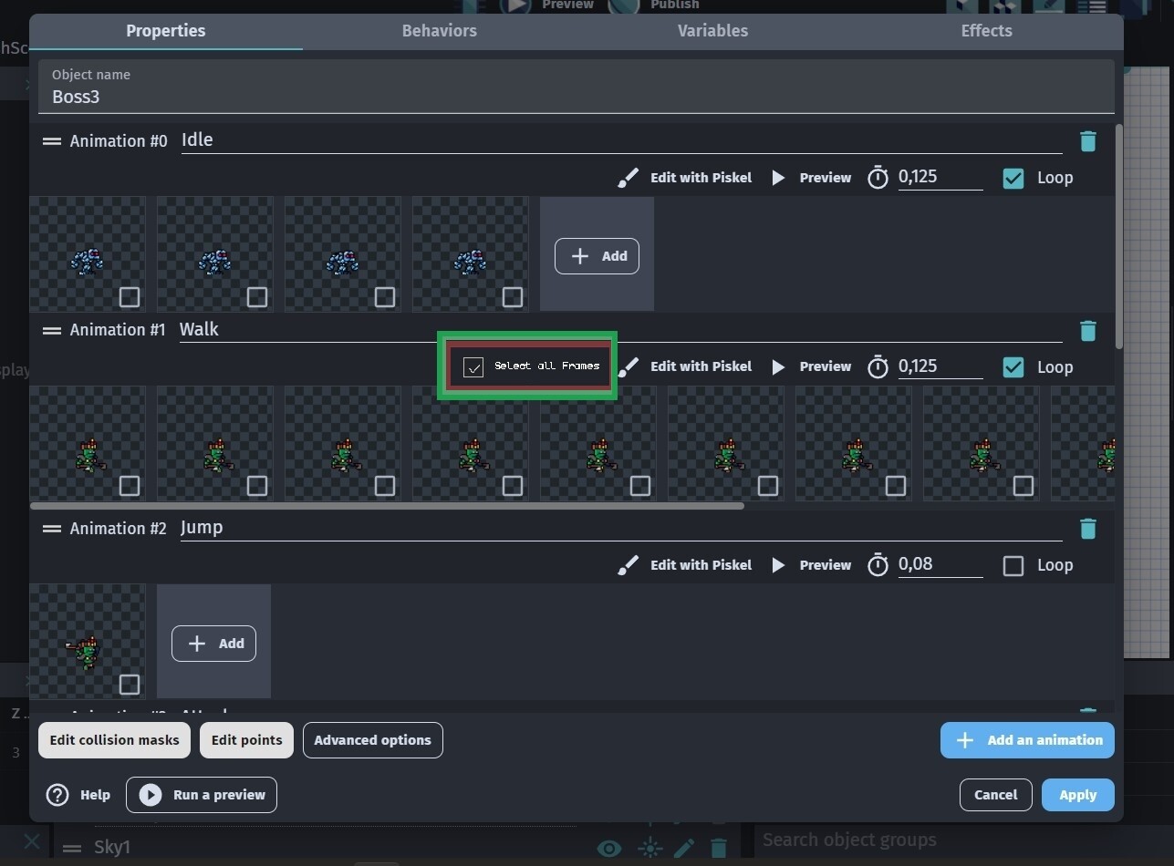Click the timer icon next to Jump duration
1174x866 pixels.
coord(877,564)
